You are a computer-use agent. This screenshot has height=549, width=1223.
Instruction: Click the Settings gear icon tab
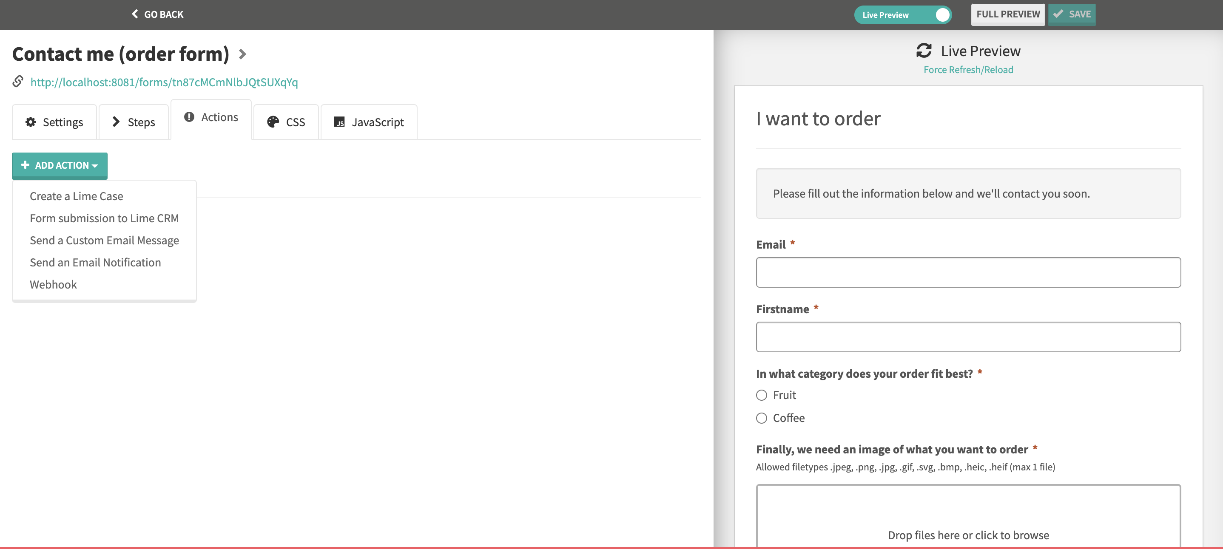click(x=53, y=122)
